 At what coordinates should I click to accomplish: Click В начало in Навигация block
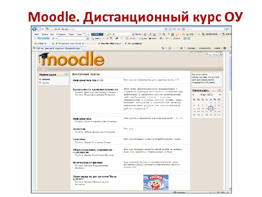coord(45,79)
